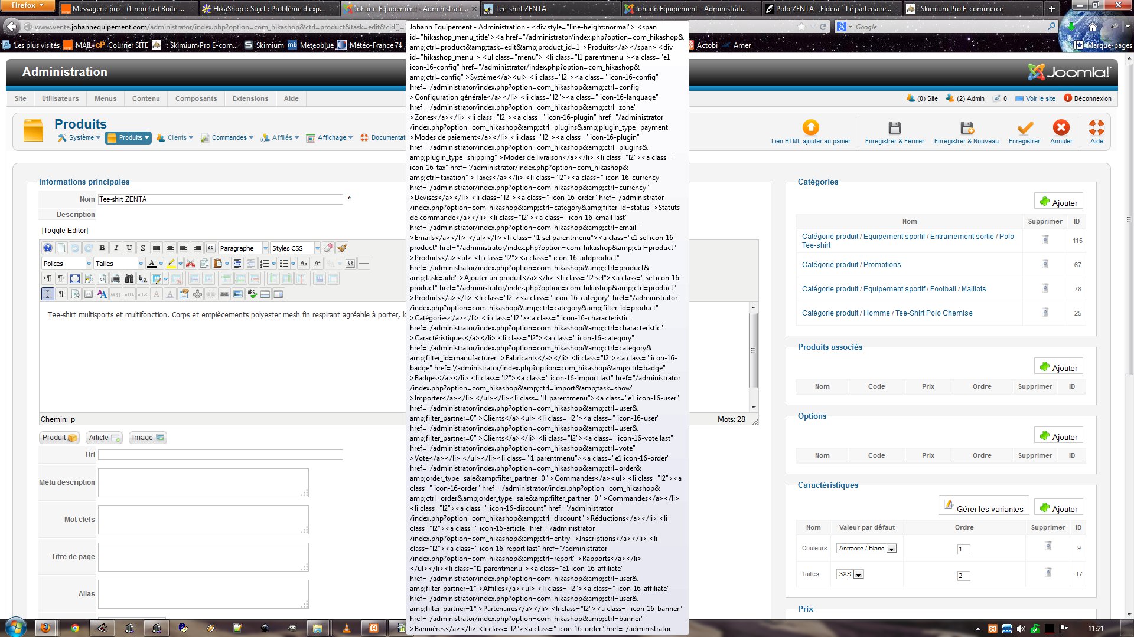
Task: Delete the Couleurs characteristic row
Action: 1049,546
